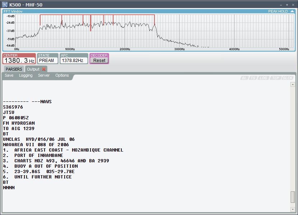Switch to the PARSERS tab
The image size is (298, 215).
coord(14,69)
